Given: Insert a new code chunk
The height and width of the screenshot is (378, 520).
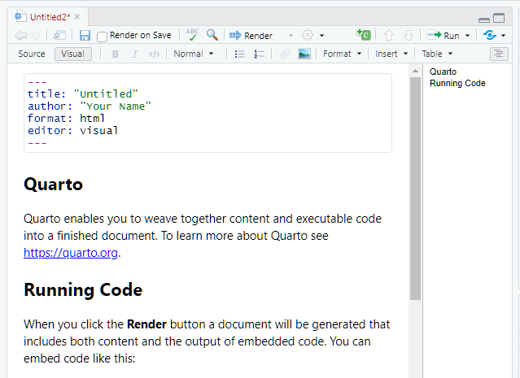Looking at the screenshot, I should (x=364, y=34).
